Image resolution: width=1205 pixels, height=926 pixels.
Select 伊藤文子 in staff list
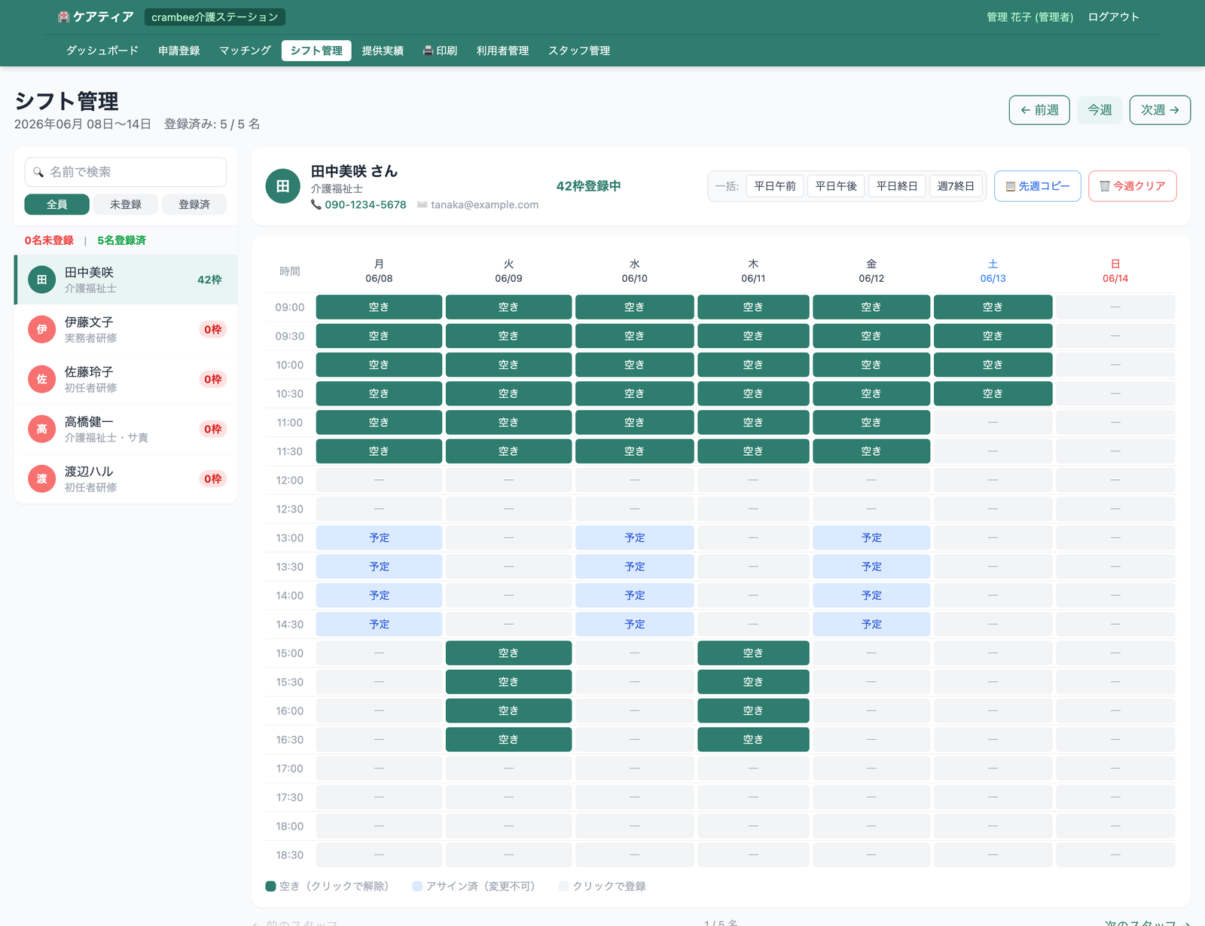tap(126, 329)
